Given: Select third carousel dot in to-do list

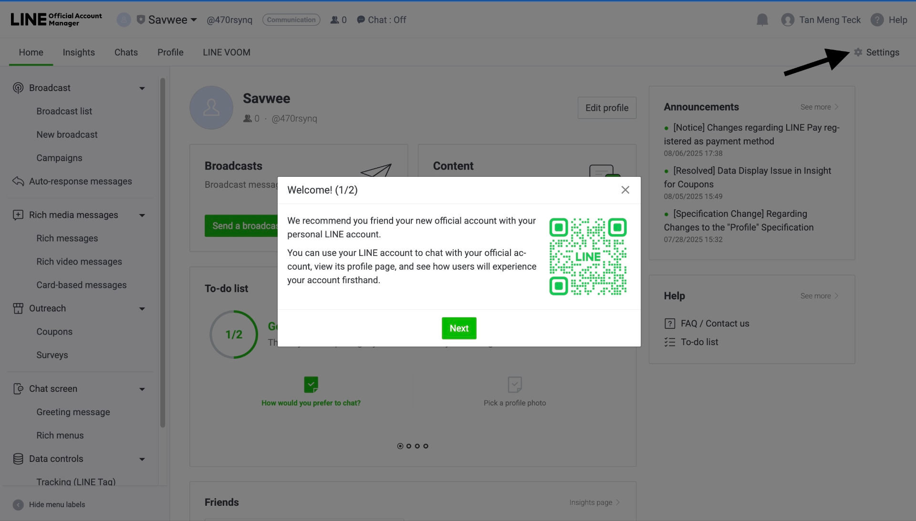Looking at the screenshot, I should pos(417,446).
